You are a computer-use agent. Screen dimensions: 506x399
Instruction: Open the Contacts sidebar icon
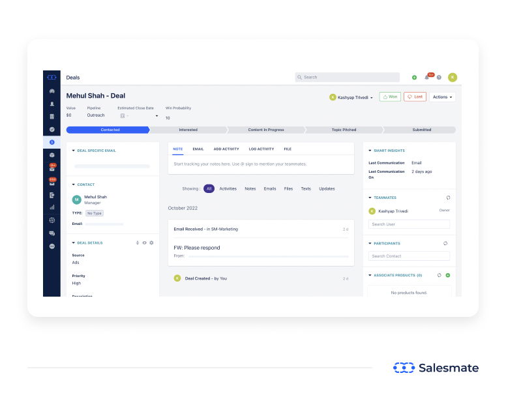point(52,104)
